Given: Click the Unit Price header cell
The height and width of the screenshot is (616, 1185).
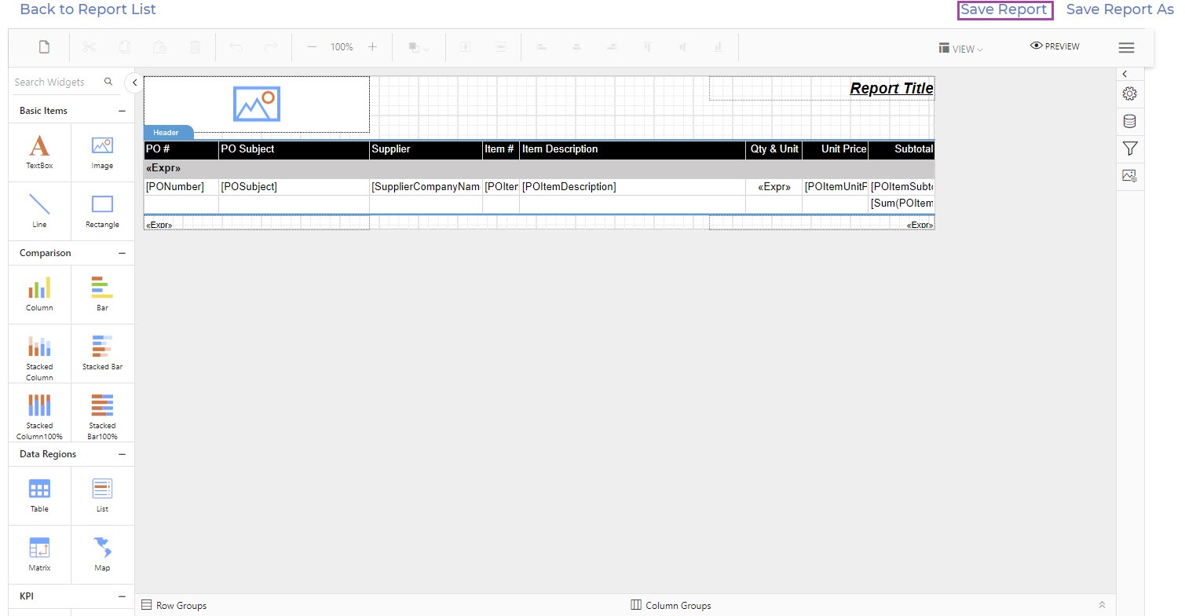Looking at the screenshot, I should click(x=835, y=149).
